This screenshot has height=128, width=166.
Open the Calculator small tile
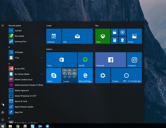coord(115,40)
